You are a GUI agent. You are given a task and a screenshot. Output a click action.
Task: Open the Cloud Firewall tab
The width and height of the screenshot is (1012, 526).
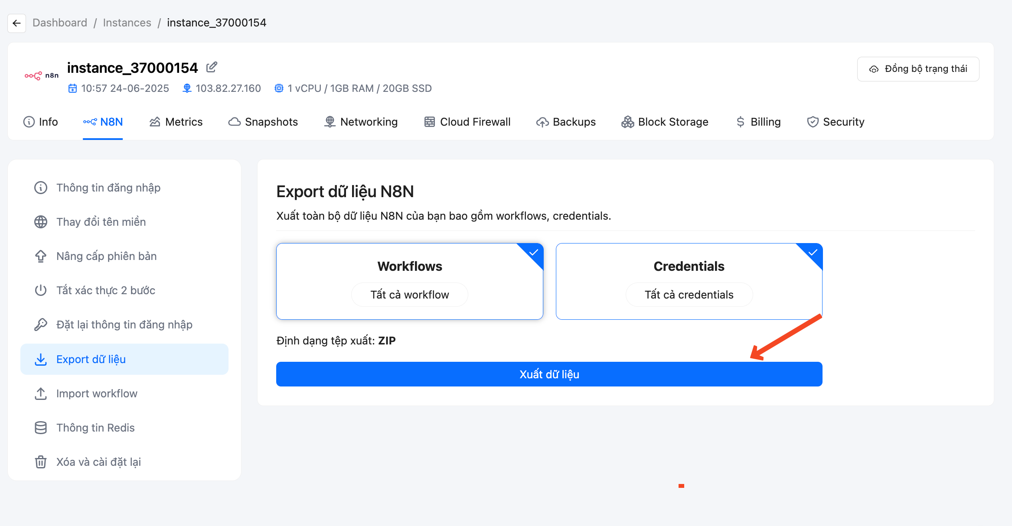(467, 122)
